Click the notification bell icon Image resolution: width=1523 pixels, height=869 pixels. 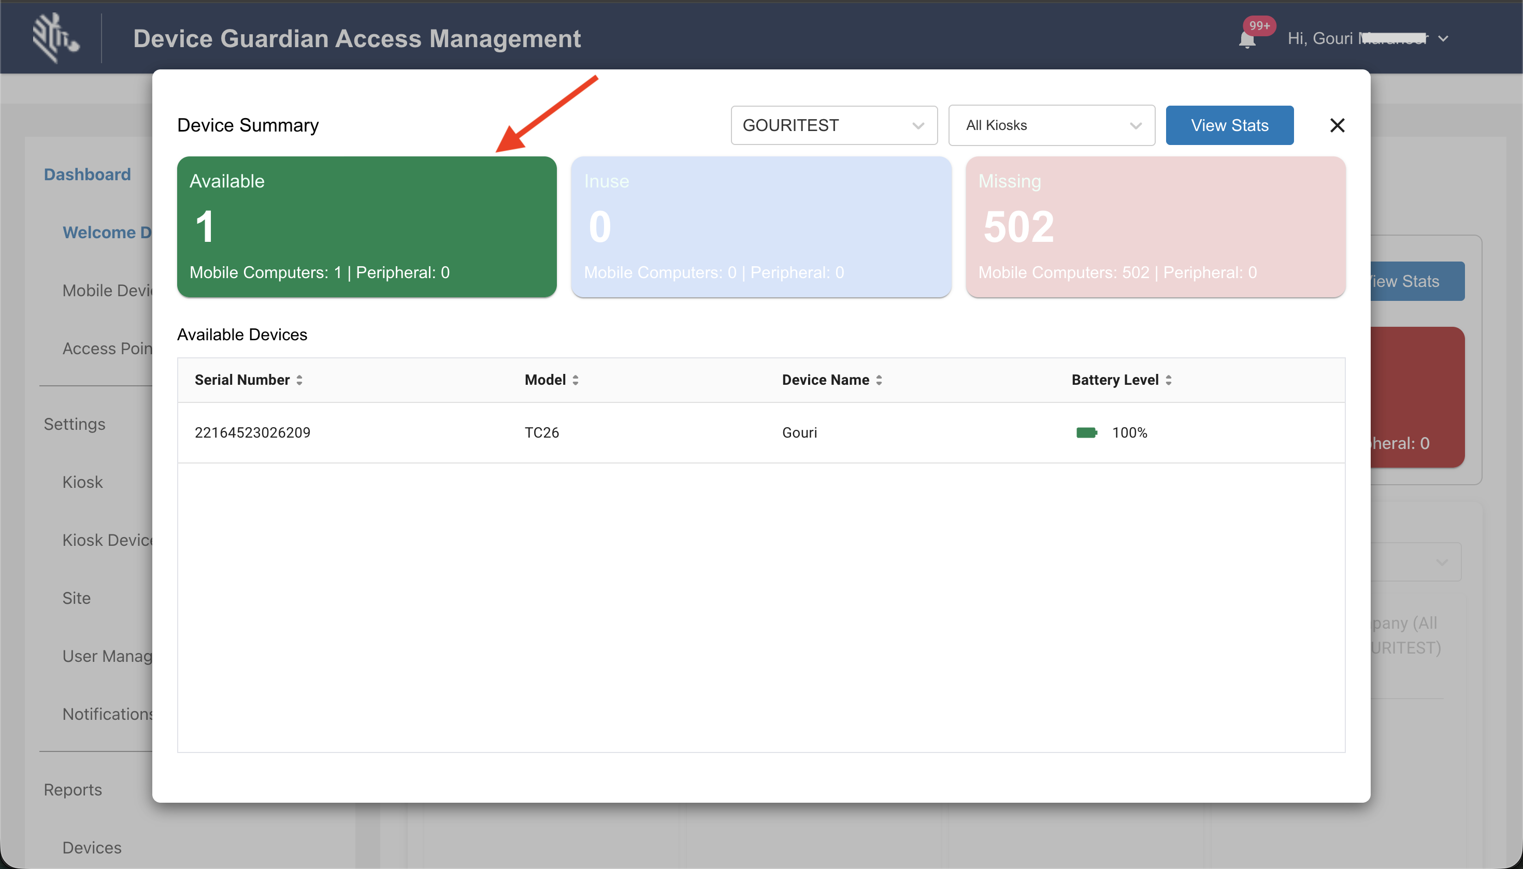[x=1246, y=39]
